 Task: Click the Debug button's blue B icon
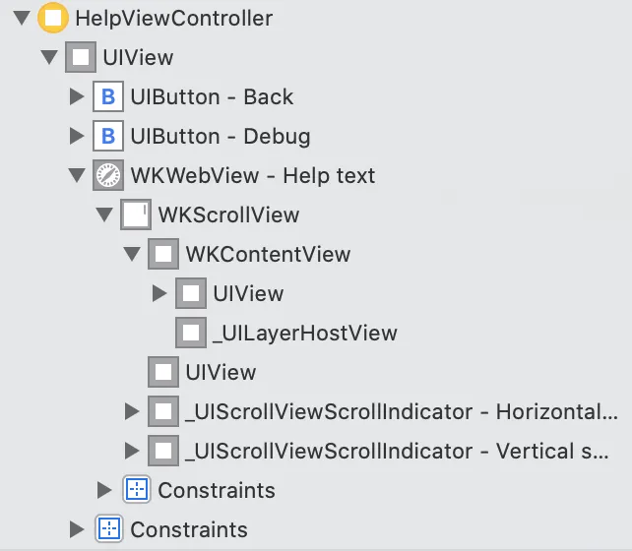click(x=107, y=137)
